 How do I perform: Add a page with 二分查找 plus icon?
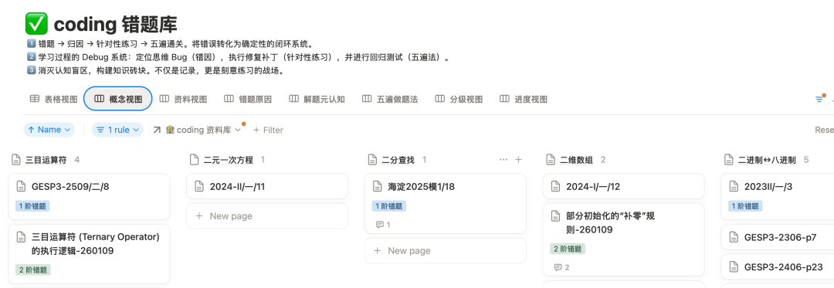pyautogui.click(x=519, y=159)
